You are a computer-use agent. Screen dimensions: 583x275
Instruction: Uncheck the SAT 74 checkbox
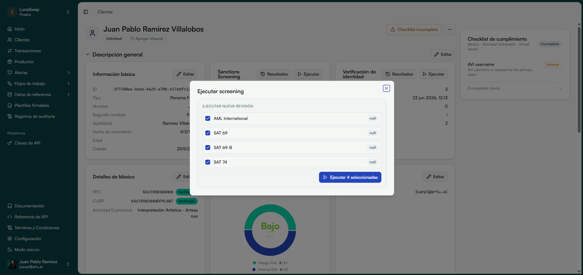tap(208, 162)
